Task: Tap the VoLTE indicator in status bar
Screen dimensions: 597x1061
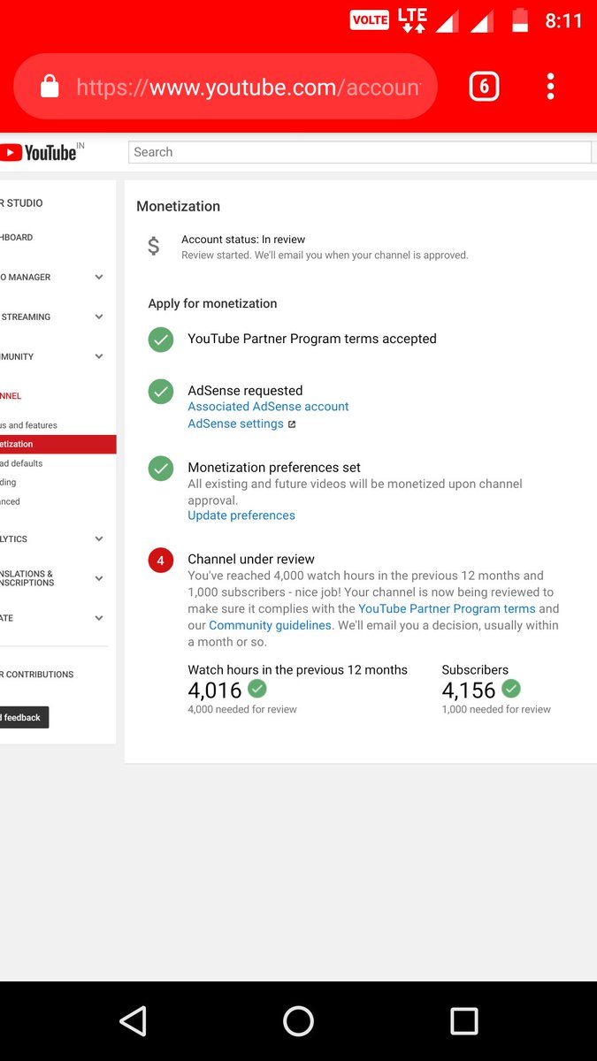Action: pos(370,20)
